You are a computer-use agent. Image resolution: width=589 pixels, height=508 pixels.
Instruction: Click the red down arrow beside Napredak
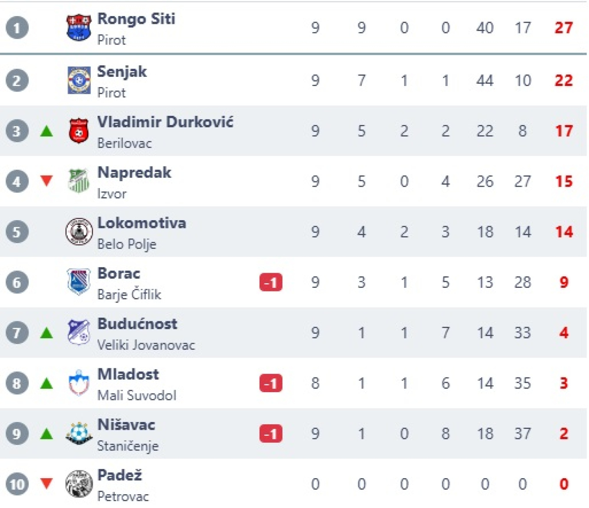point(46,181)
